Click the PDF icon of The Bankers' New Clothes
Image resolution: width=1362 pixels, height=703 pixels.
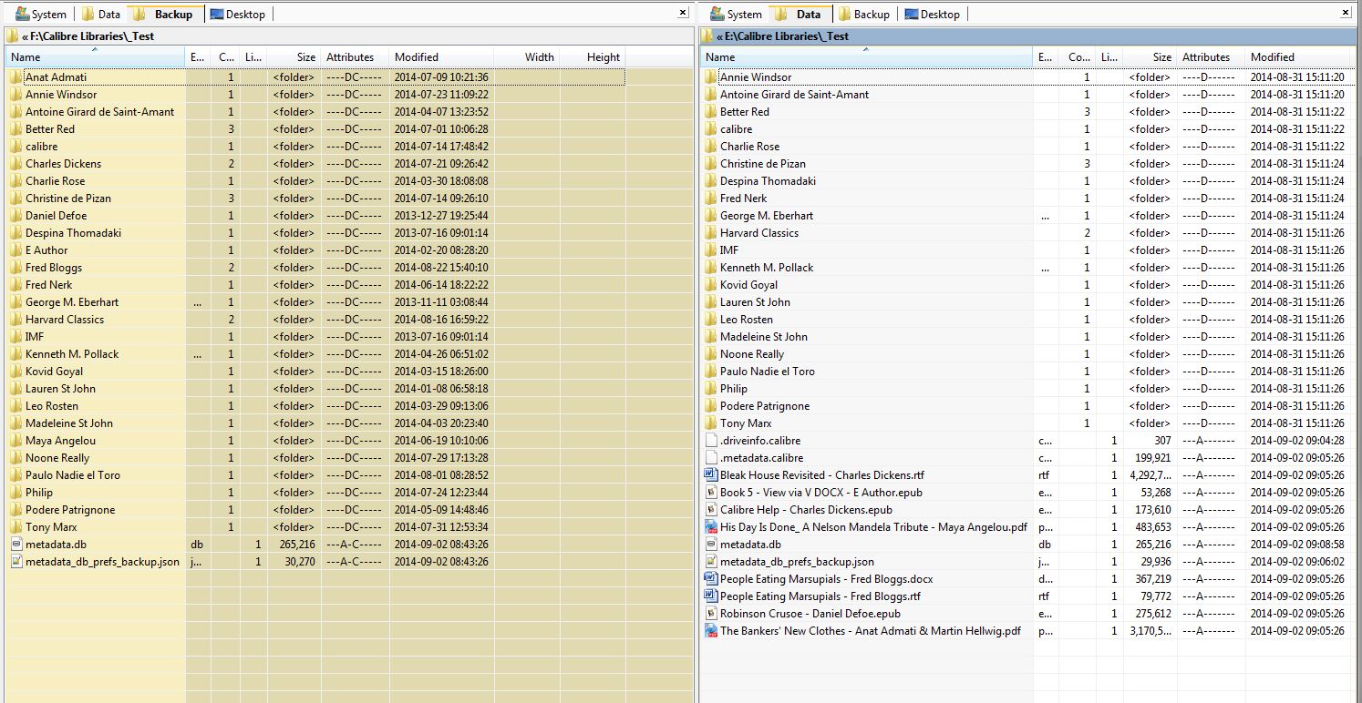click(711, 631)
